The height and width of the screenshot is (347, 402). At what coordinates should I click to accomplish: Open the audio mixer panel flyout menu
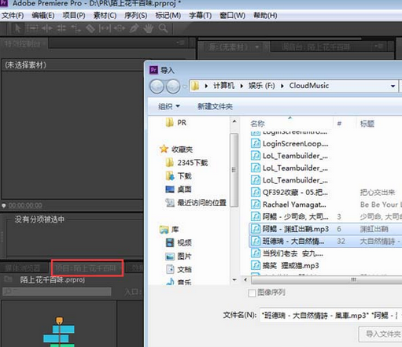click(378, 46)
